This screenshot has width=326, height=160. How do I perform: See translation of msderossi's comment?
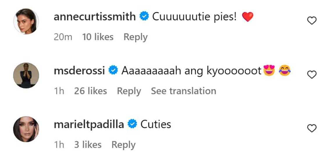click(x=183, y=91)
